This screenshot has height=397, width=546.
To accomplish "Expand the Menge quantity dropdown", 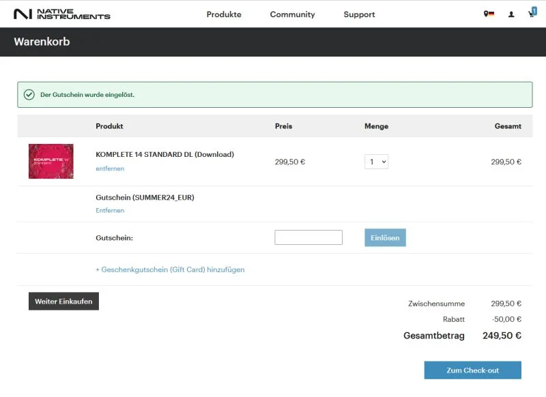I will (376, 162).
